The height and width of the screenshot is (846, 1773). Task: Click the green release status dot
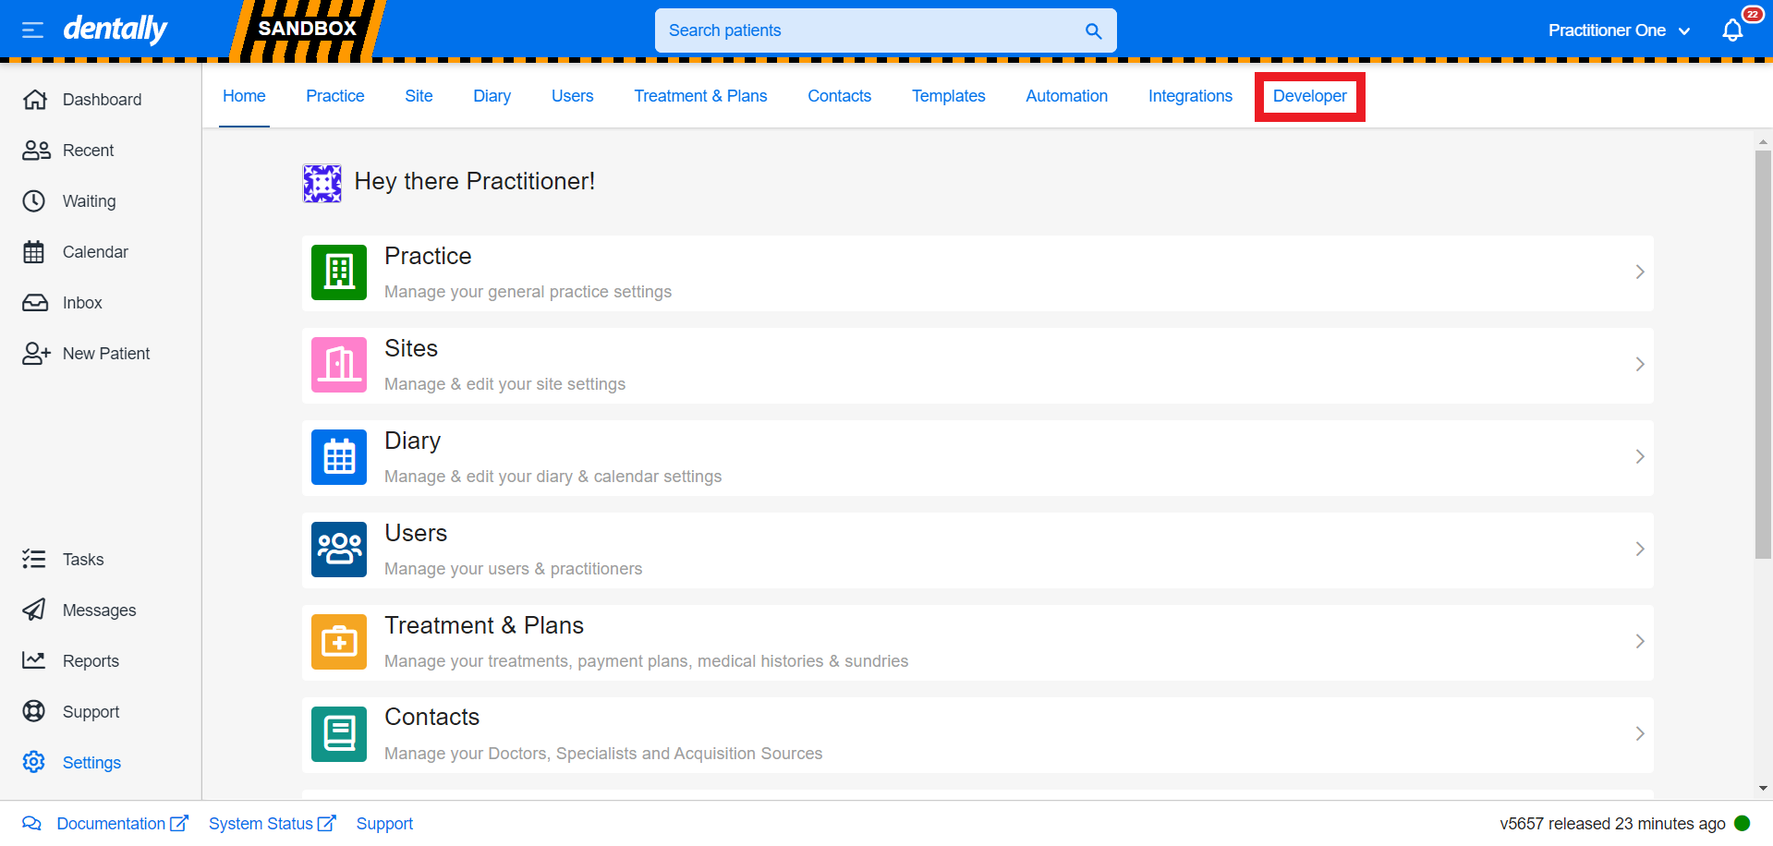pyautogui.click(x=1743, y=823)
